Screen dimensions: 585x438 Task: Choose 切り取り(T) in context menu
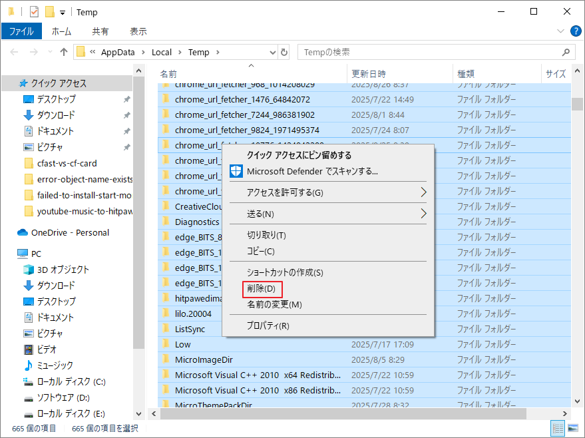pyautogui.click(x=328, y=236)
